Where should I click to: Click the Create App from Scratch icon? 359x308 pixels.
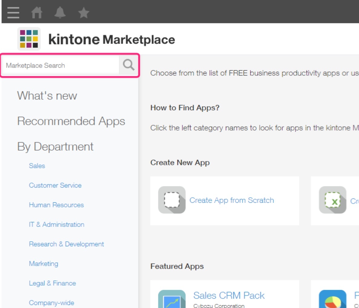(x=172, y=200)
